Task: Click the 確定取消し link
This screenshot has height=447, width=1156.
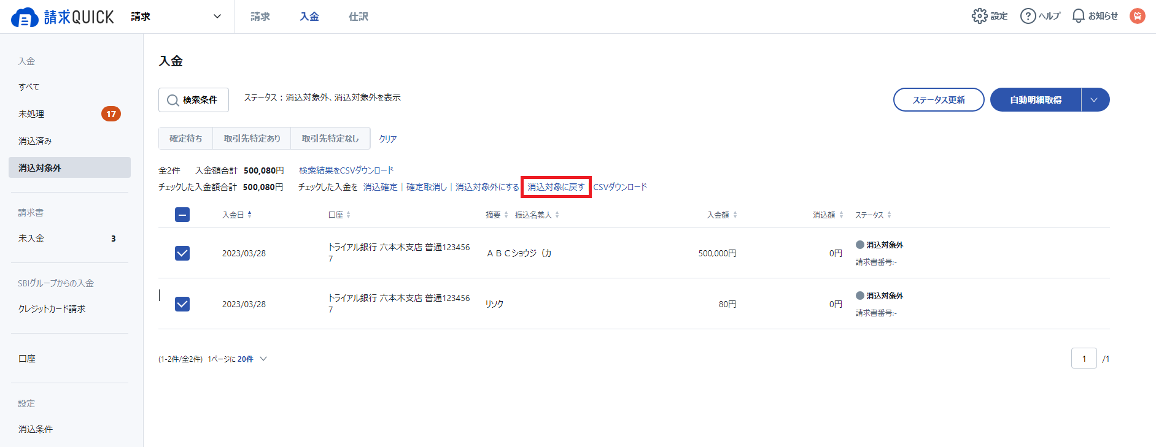Action: 427,187
